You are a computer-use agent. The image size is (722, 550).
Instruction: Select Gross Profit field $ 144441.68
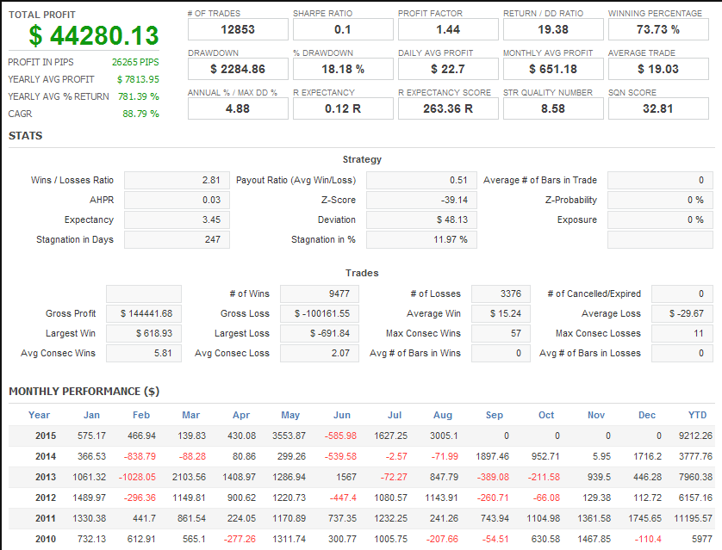pyautogui.click(x=144, y=313)
